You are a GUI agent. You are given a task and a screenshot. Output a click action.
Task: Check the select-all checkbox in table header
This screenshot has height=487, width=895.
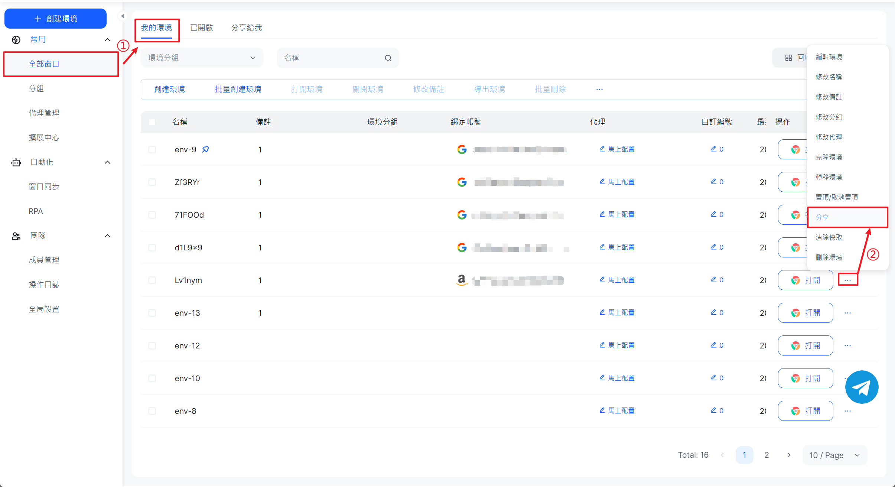[x=152, y=122]
